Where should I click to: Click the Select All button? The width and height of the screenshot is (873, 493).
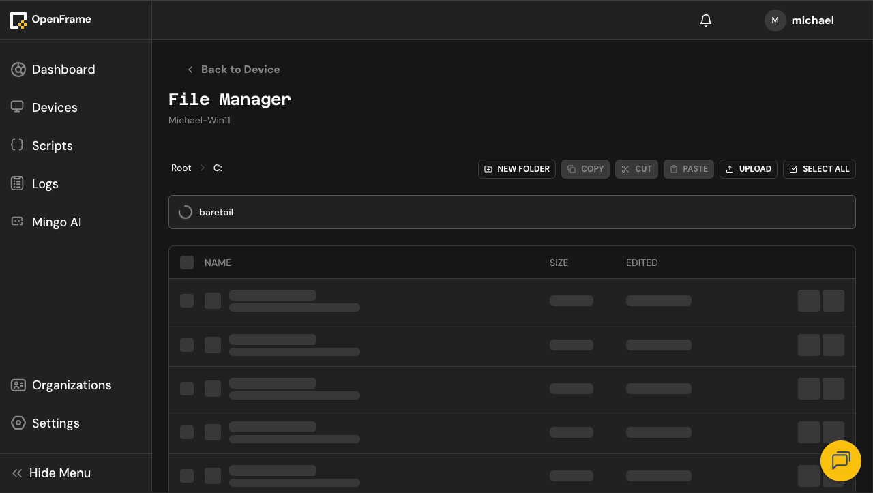pyautogui.click(x=819, y=169)
